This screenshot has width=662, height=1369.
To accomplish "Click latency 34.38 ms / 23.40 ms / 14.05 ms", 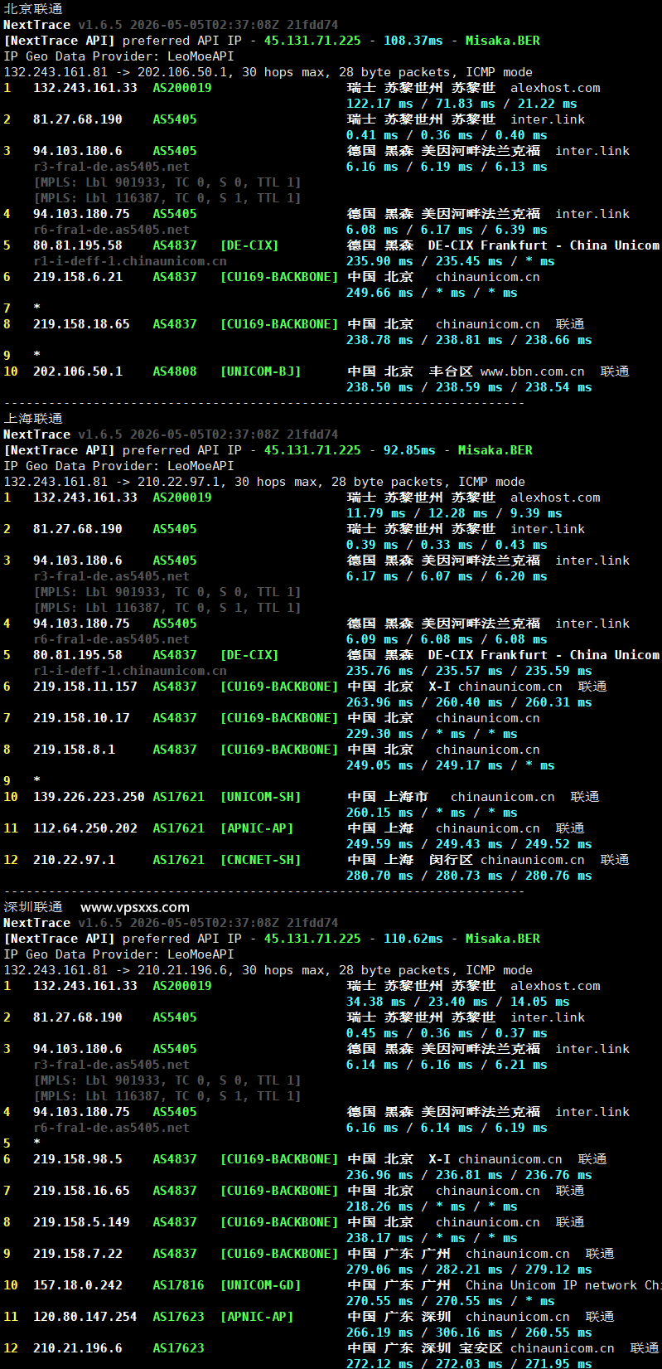I will point(458,1002).
